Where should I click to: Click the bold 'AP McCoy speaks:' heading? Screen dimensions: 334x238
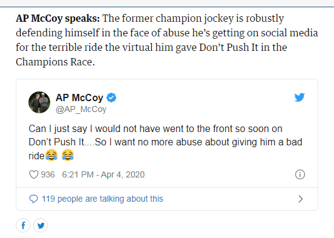(x=57, y=18)
